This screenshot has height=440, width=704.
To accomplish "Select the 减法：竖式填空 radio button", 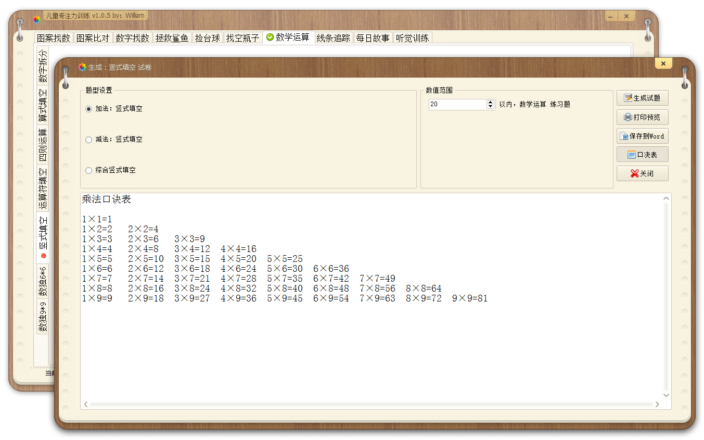I will coord(88,139).
